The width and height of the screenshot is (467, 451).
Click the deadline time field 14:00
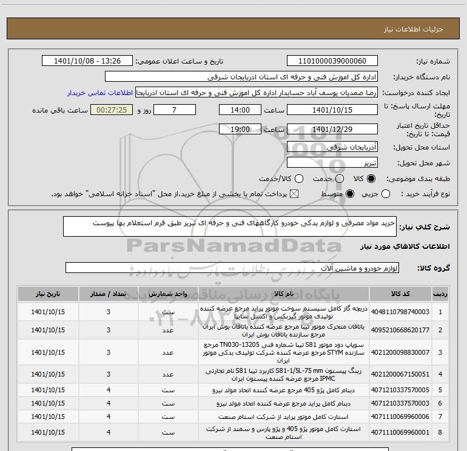240,110
